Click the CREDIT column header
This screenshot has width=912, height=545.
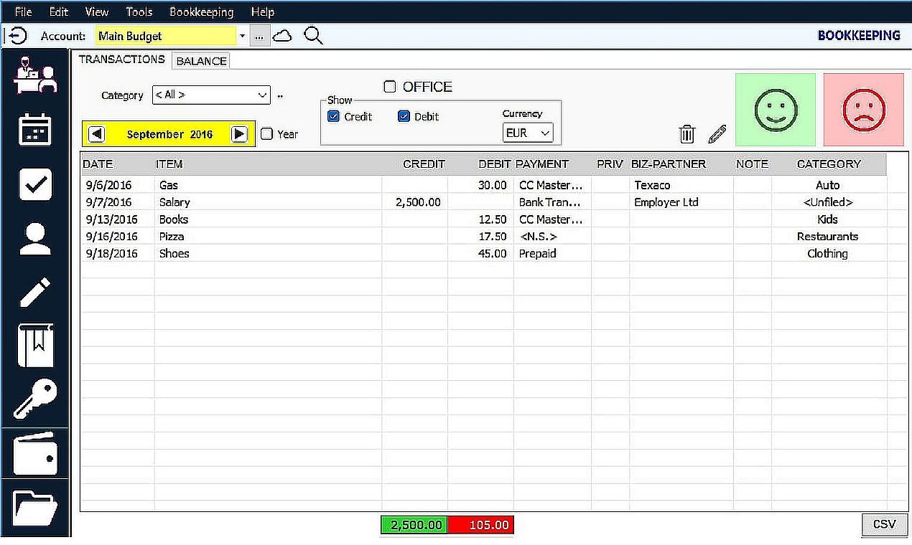424,164
